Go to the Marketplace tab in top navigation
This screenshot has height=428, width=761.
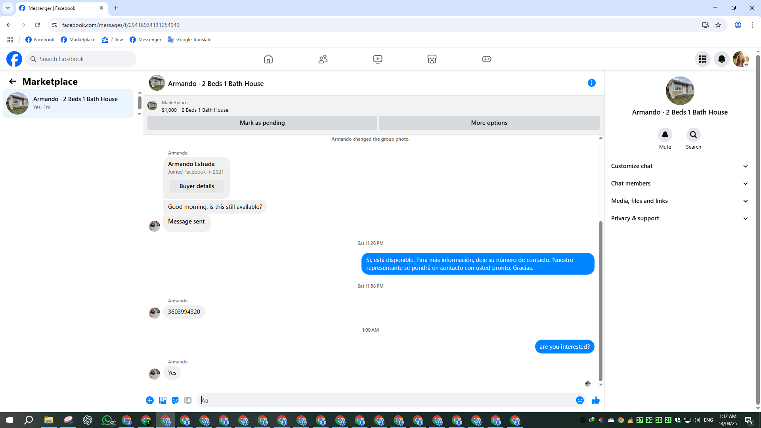pyautogui.click(x=432, y=59)
